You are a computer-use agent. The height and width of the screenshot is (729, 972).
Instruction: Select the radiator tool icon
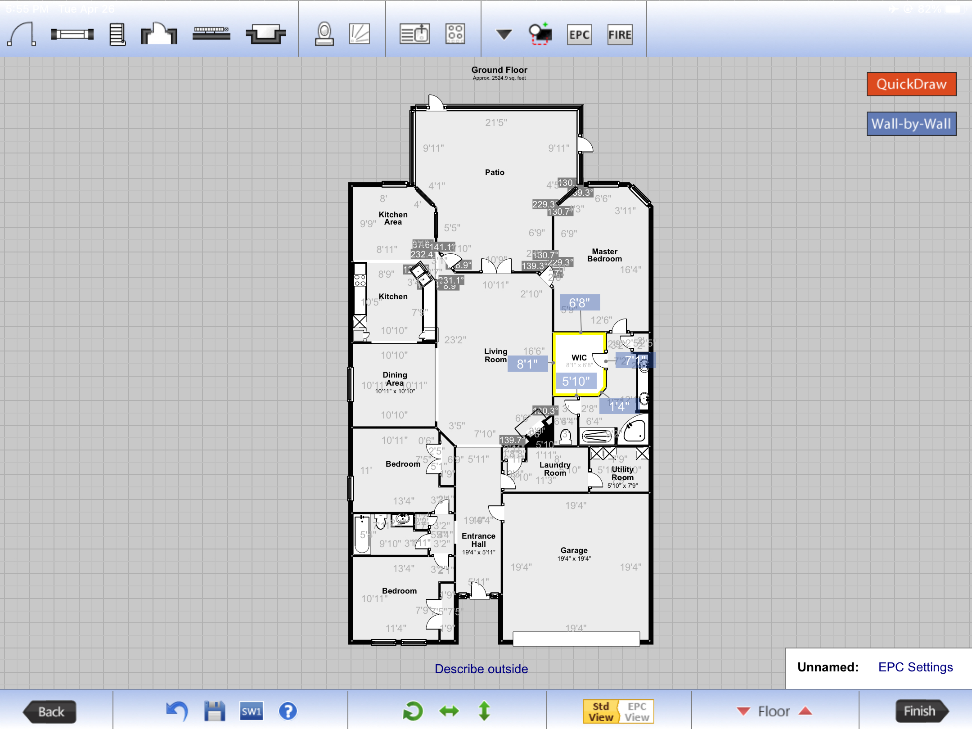tap(211, 33)
